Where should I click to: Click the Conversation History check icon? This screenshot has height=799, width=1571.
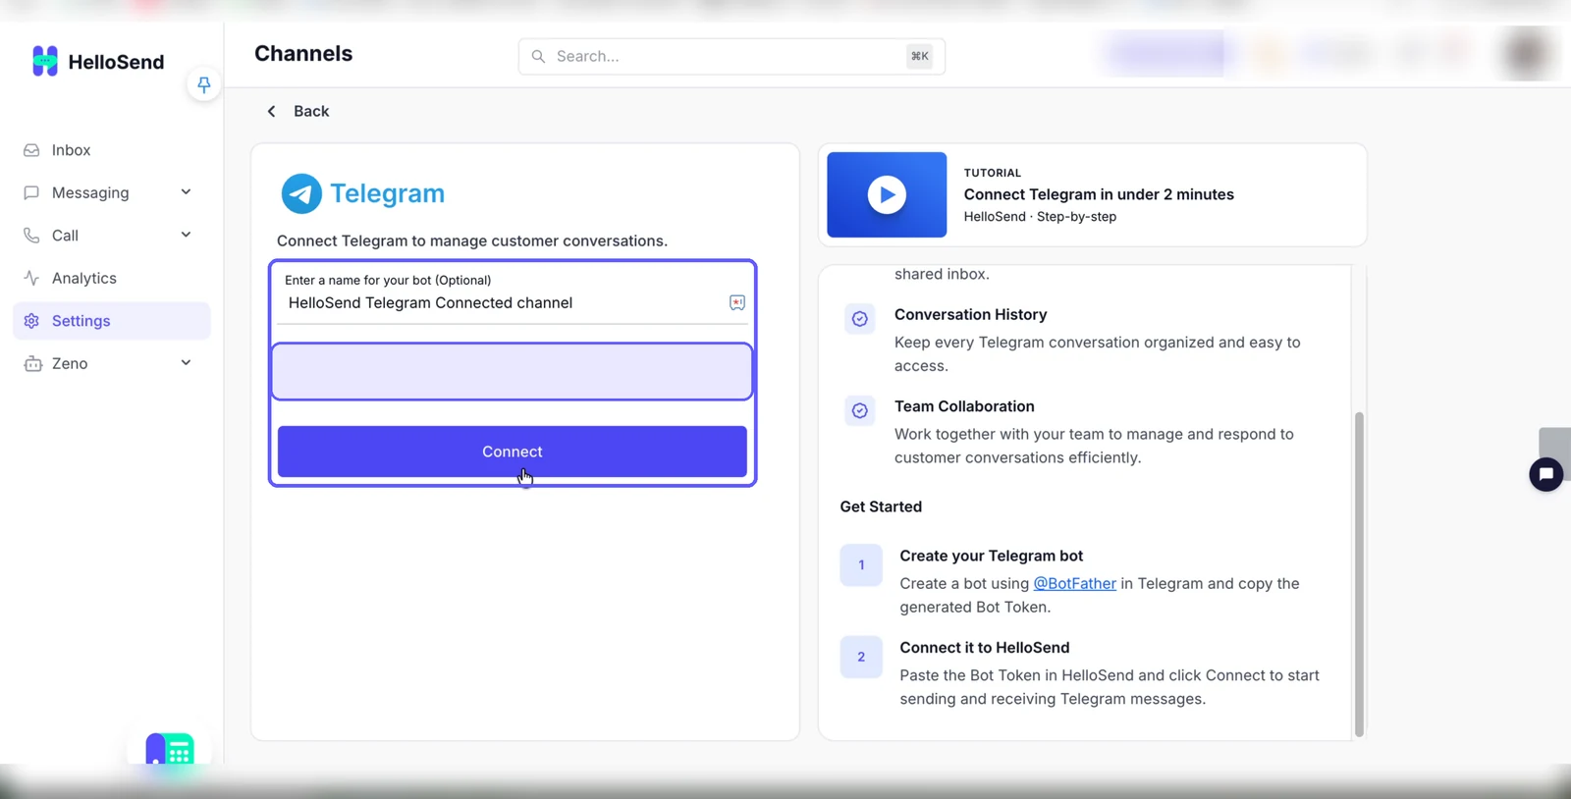coord(860,319)
